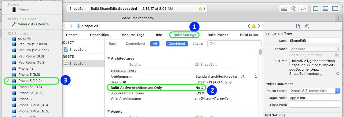Toggle the utilities inspector panel
Viewport: 344px width, 117px height.
(335, 9)
